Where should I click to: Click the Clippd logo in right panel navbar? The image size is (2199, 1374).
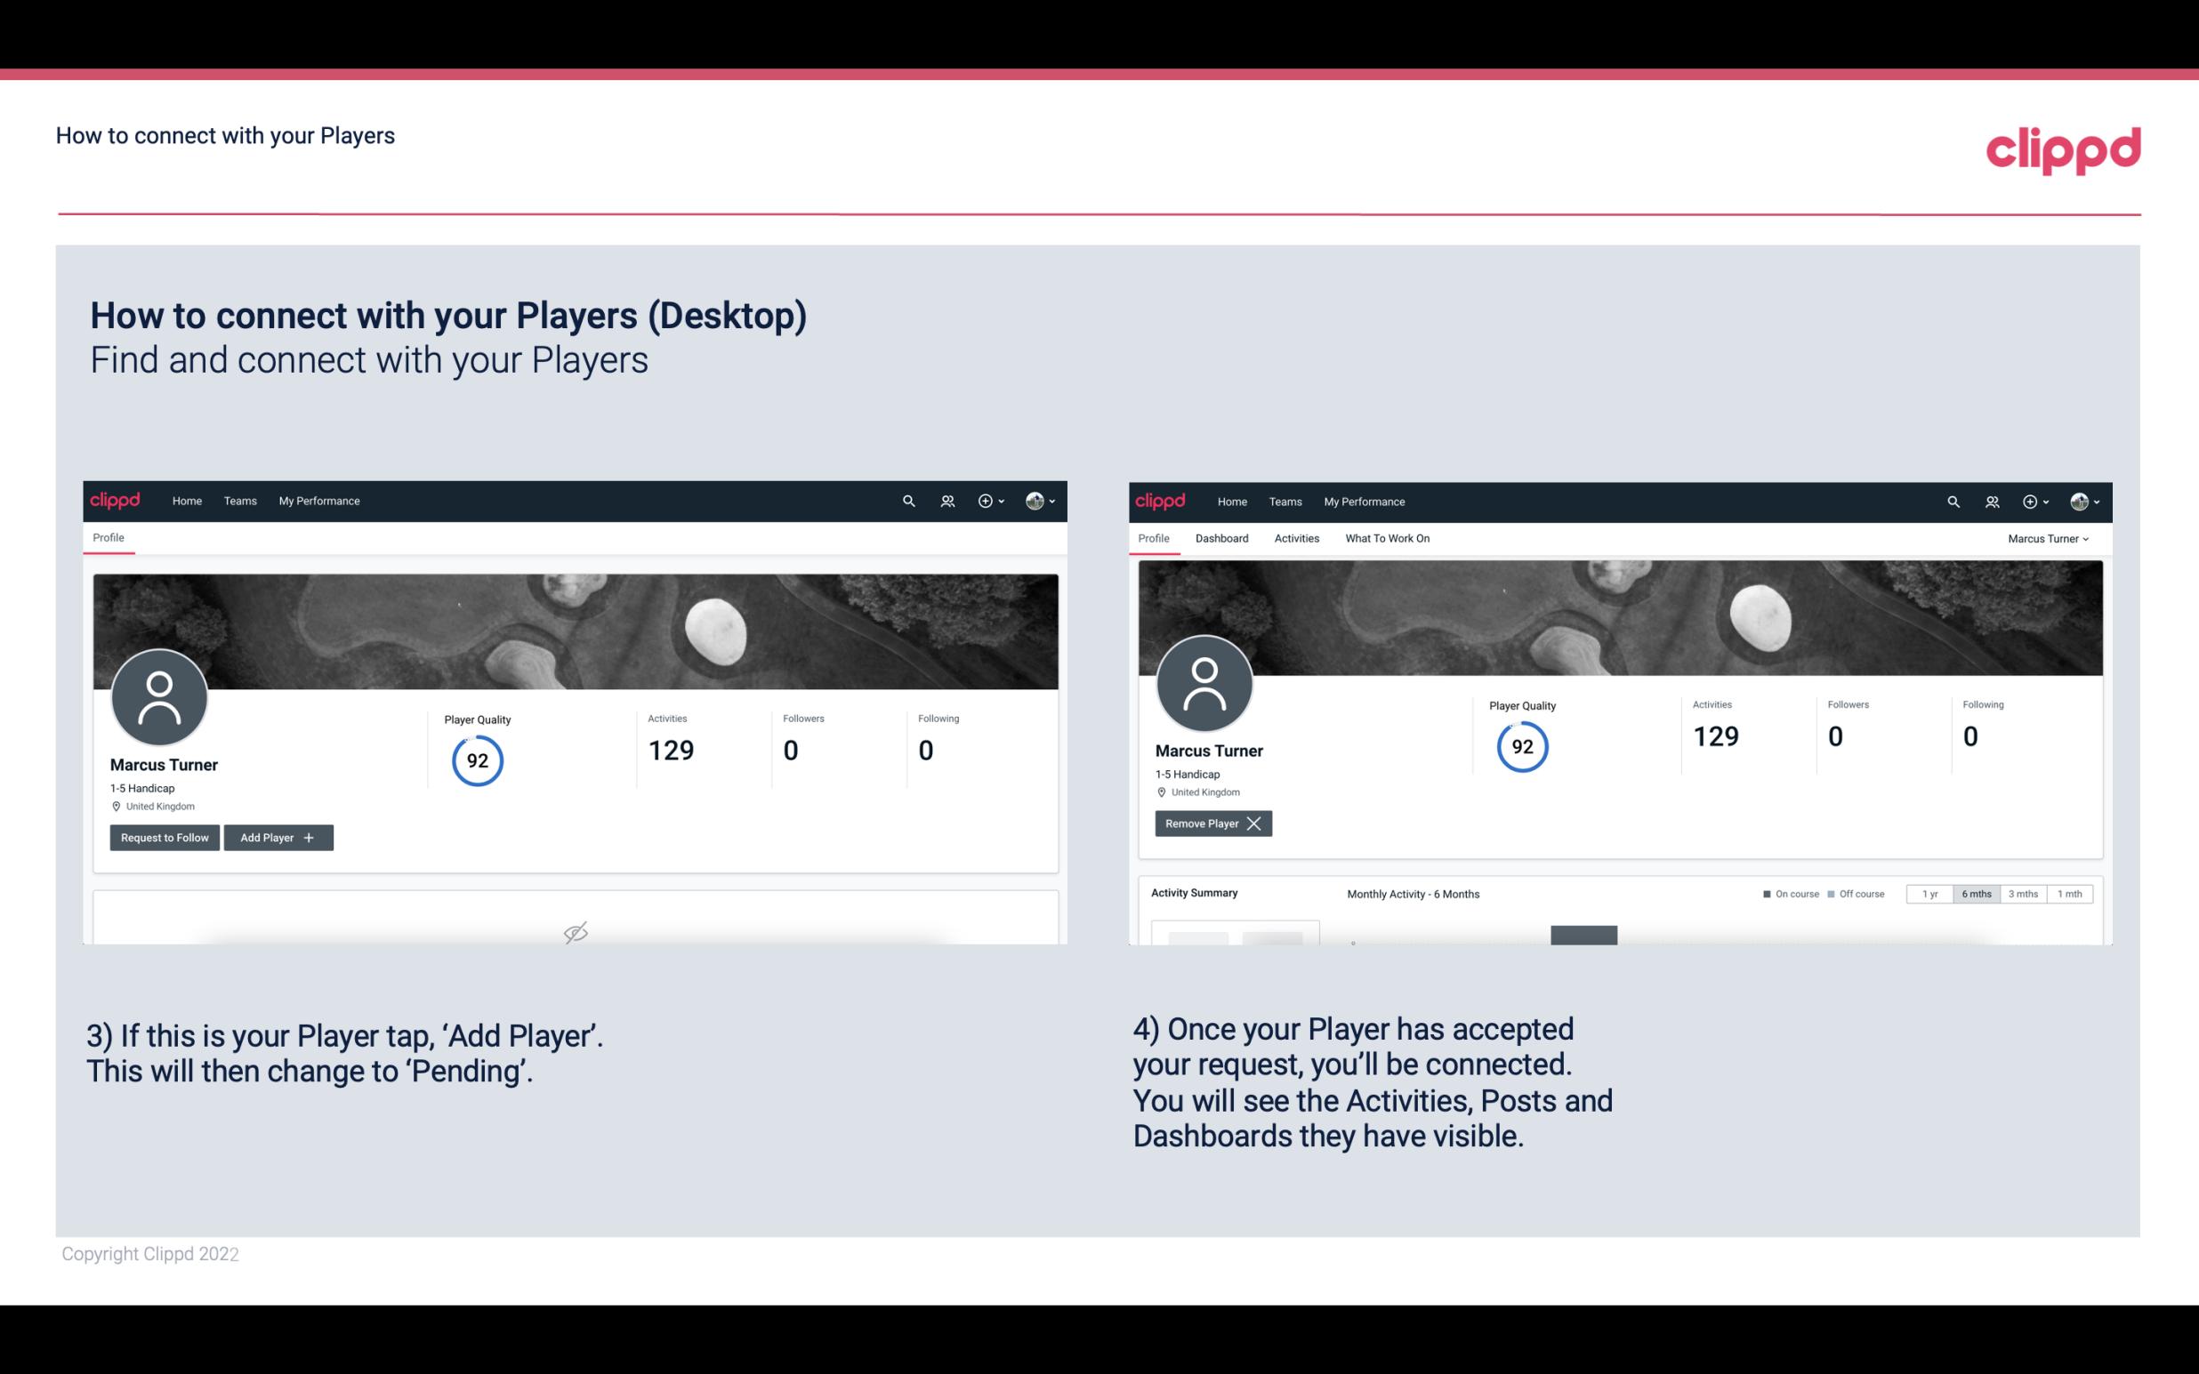1161,500
